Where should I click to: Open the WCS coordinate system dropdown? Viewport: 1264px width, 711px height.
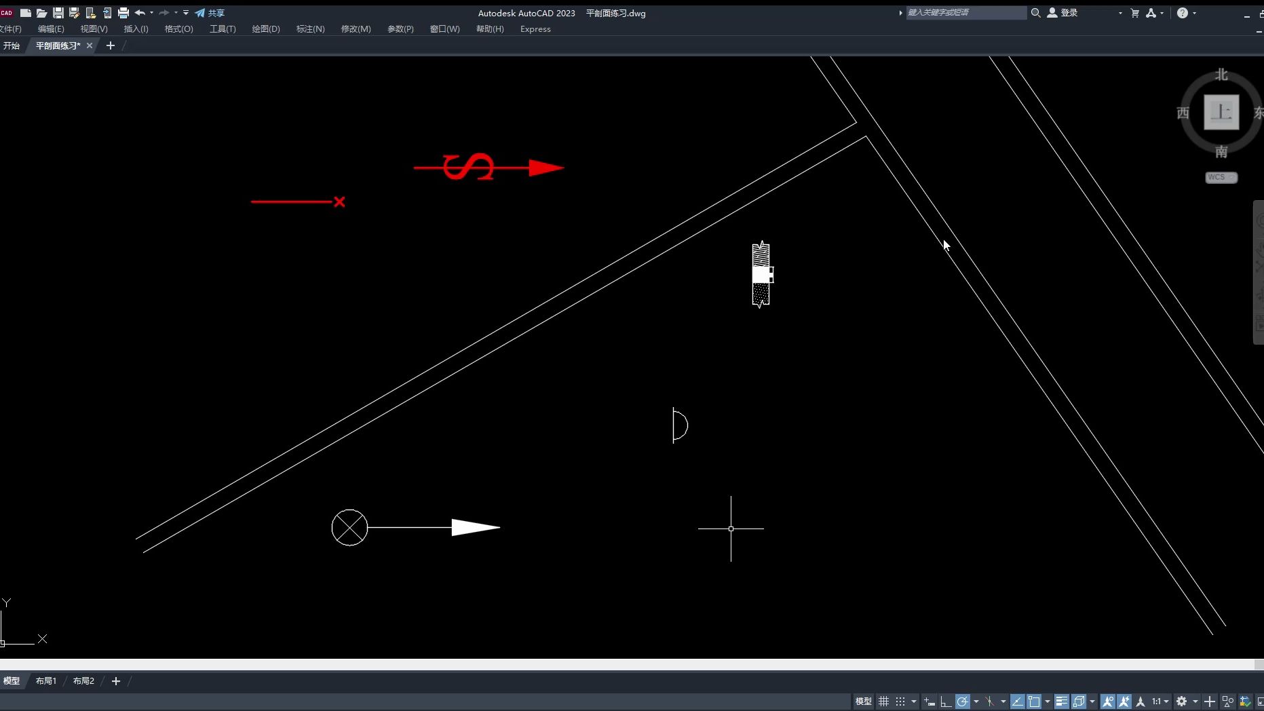coord(1221,178)
